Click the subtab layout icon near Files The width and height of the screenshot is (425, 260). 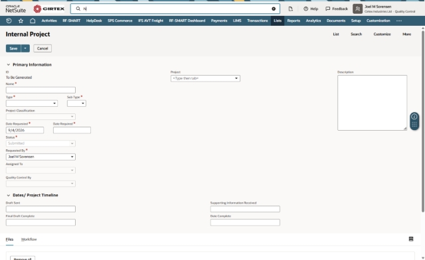click(411, 239)
